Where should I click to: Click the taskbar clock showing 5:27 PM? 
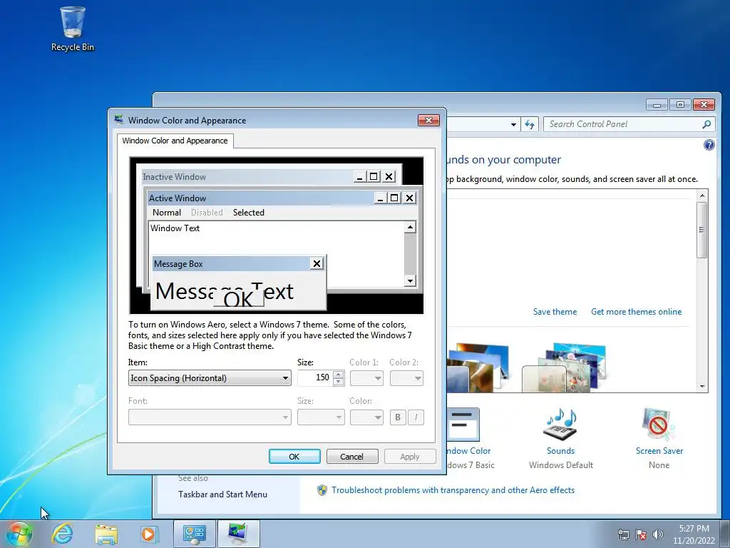694,534
